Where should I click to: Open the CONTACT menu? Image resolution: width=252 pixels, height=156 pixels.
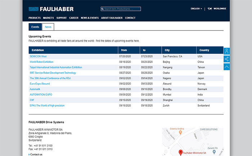[130, 18]
